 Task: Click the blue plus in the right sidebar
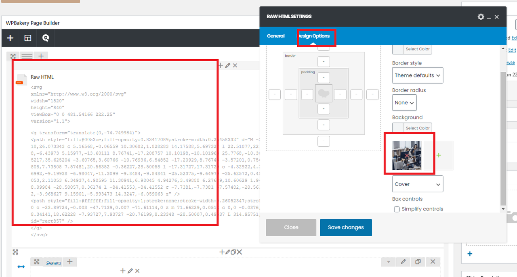470,254
